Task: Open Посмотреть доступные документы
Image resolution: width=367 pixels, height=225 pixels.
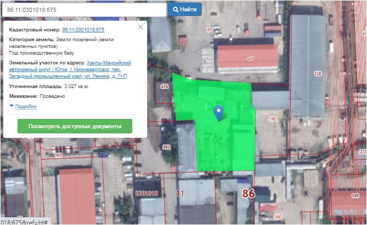Action: click(x=75, y=126)
